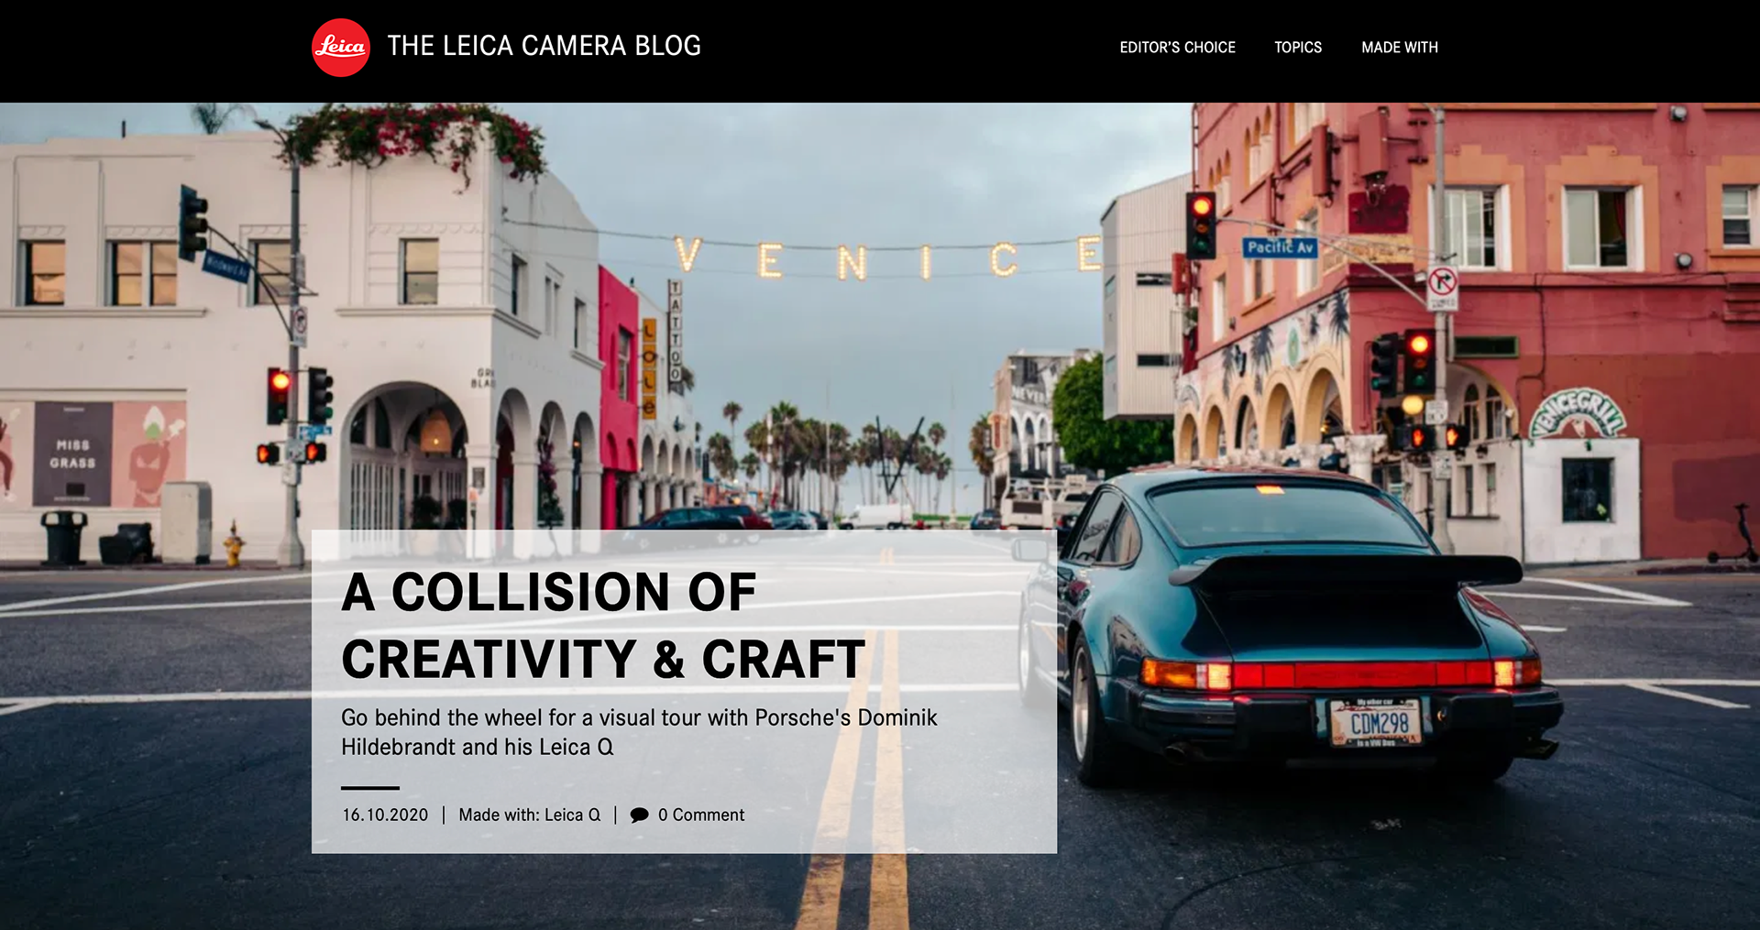The image size is (1760, 930).
Task: Click the blue Pacific Av street sign
Action: pyautogui.click(x=1280, y=247)
